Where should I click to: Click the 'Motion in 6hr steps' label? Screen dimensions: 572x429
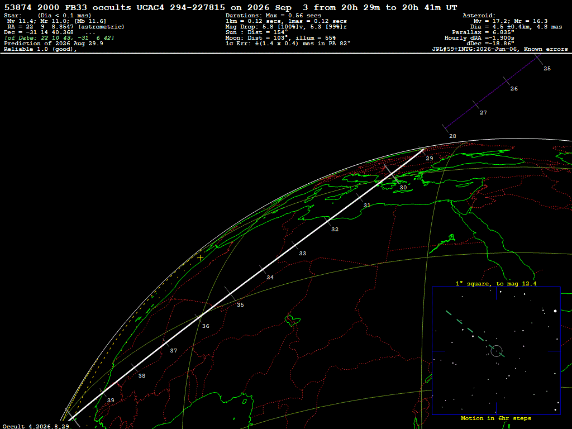[496, 418]
